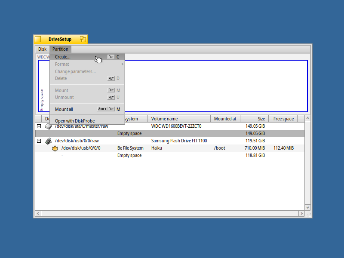Click the DriveSetup title tab
Screen dimensions: 344x258
tap(60, 39)
